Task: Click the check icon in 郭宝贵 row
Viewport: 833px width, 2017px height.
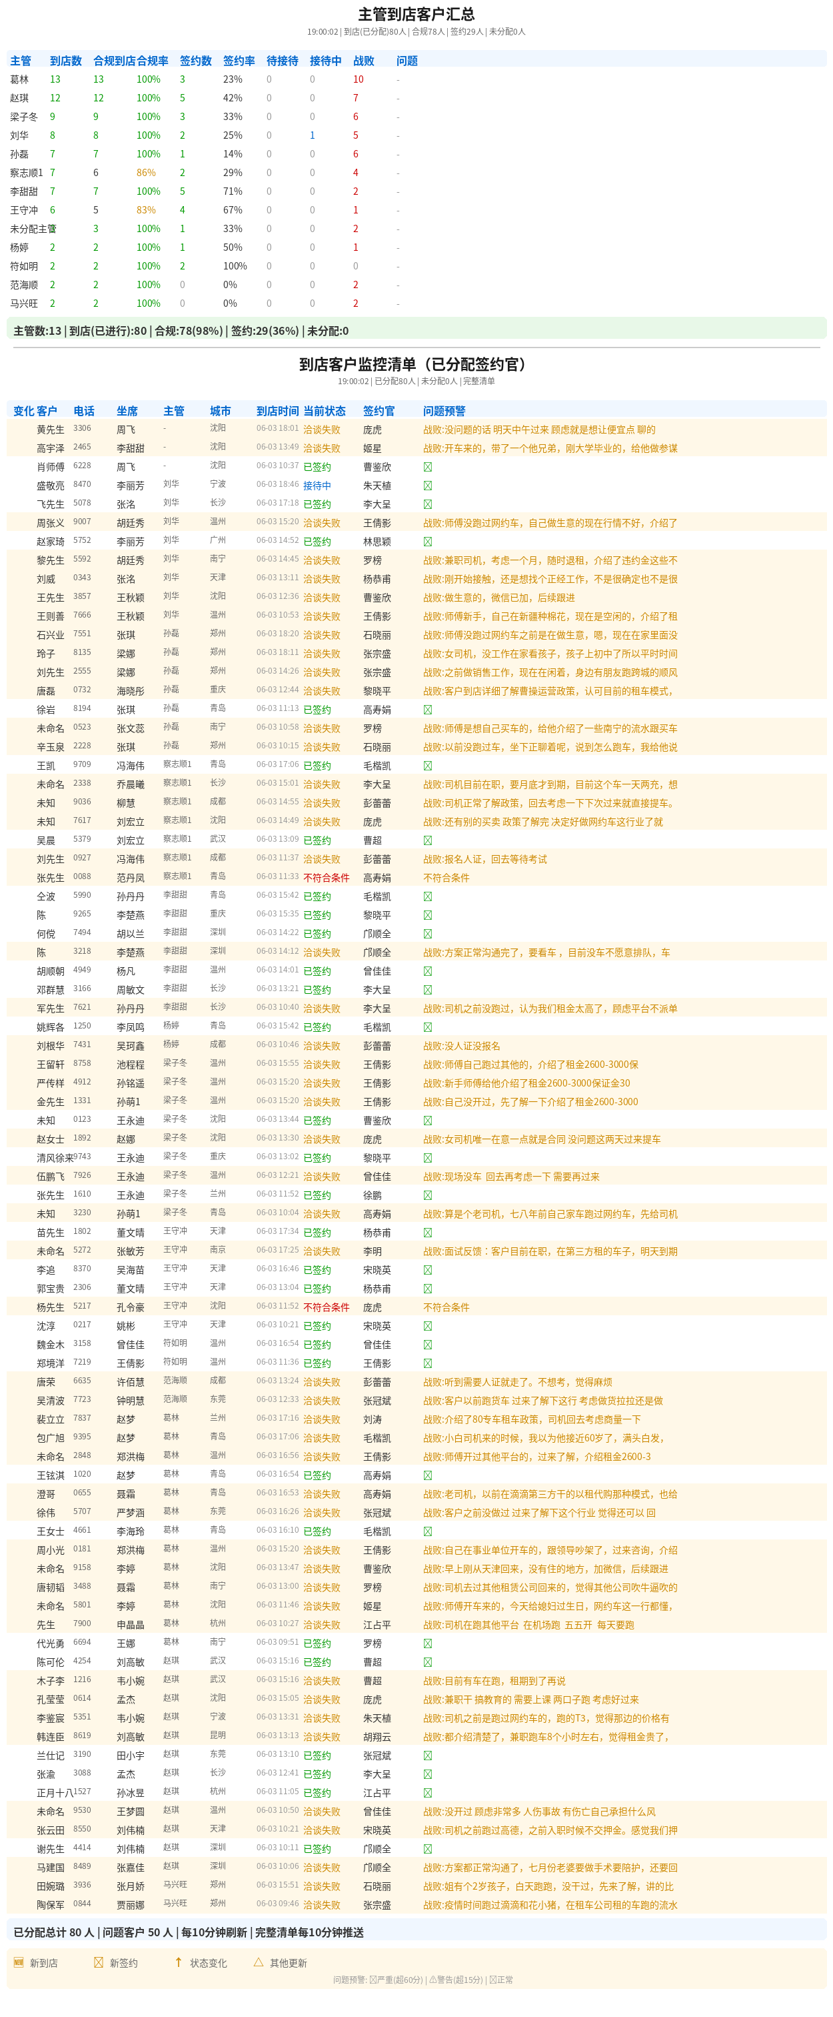Action: [428, 1289]
